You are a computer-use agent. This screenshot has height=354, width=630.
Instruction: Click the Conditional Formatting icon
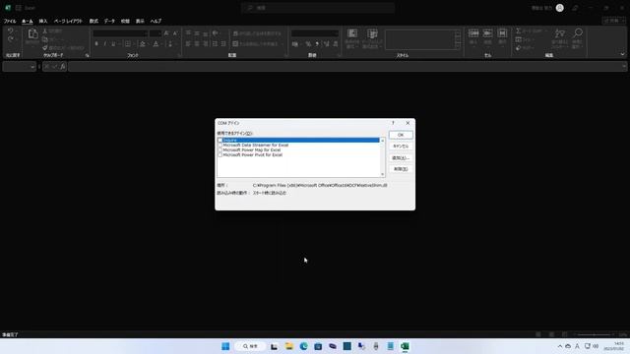[352, 33]
